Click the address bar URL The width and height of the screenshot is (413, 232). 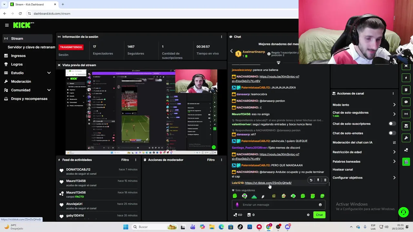[x=52, y=14]
